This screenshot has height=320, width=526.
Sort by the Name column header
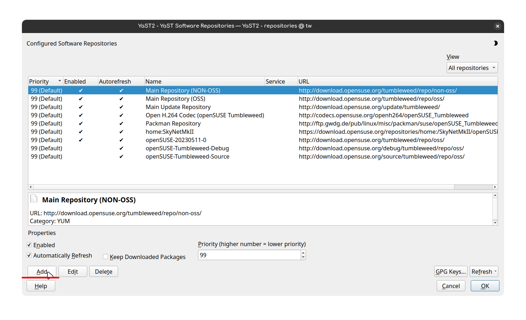(x=205, y=81)
